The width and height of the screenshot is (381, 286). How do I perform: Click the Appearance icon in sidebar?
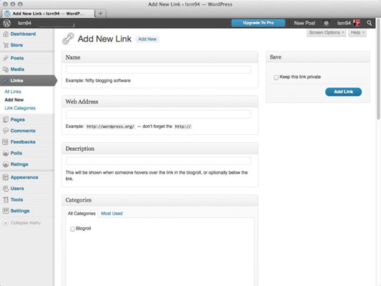point(6,177)
